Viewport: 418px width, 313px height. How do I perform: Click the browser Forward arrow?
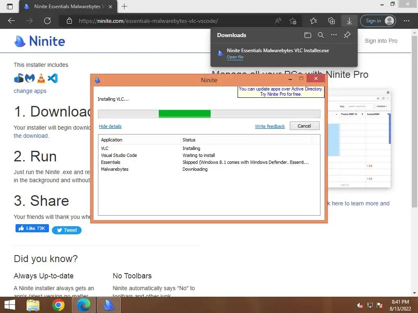coord(29,21)
